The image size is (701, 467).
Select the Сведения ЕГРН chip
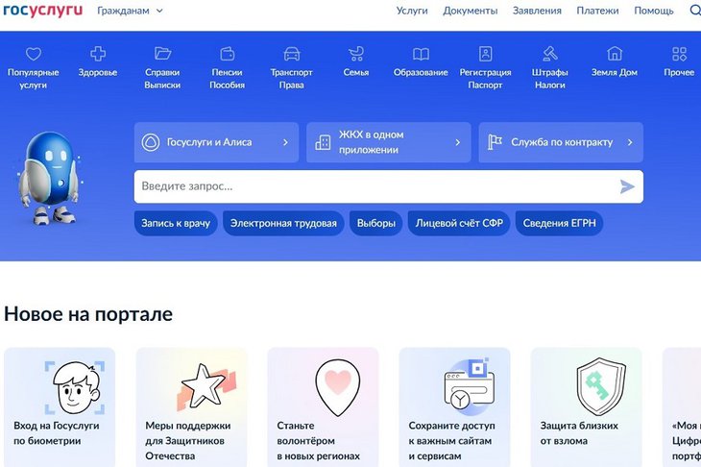click(x=559, y=223)
